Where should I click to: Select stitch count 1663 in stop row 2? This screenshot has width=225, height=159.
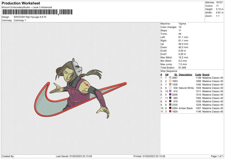(x=175, y=81)
